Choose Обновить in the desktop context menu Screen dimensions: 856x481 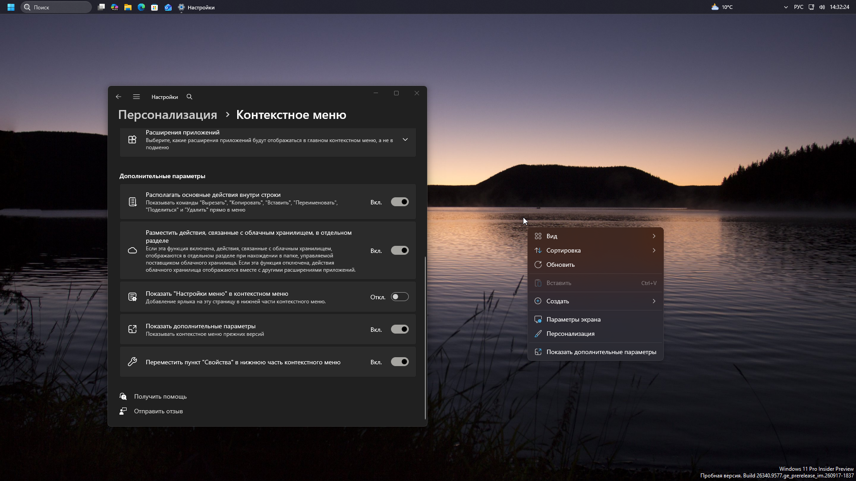click(596, 265)
